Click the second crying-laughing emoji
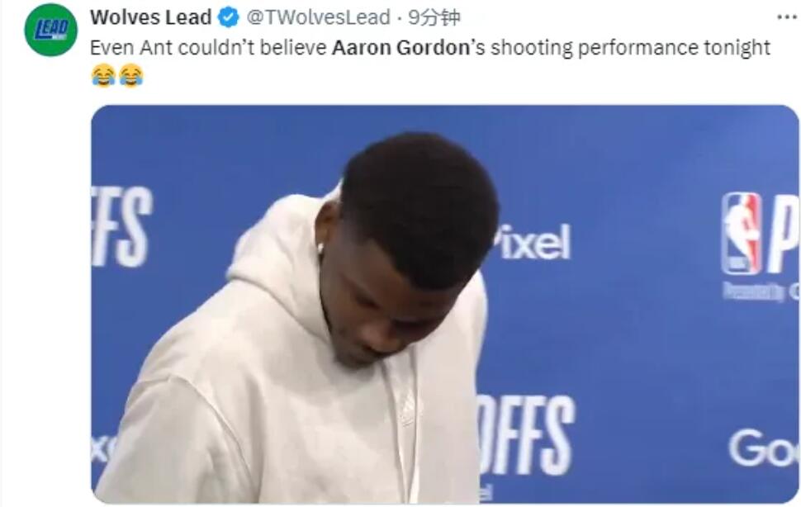This screenshot has height=507, width=801. (x=131, y=76)
